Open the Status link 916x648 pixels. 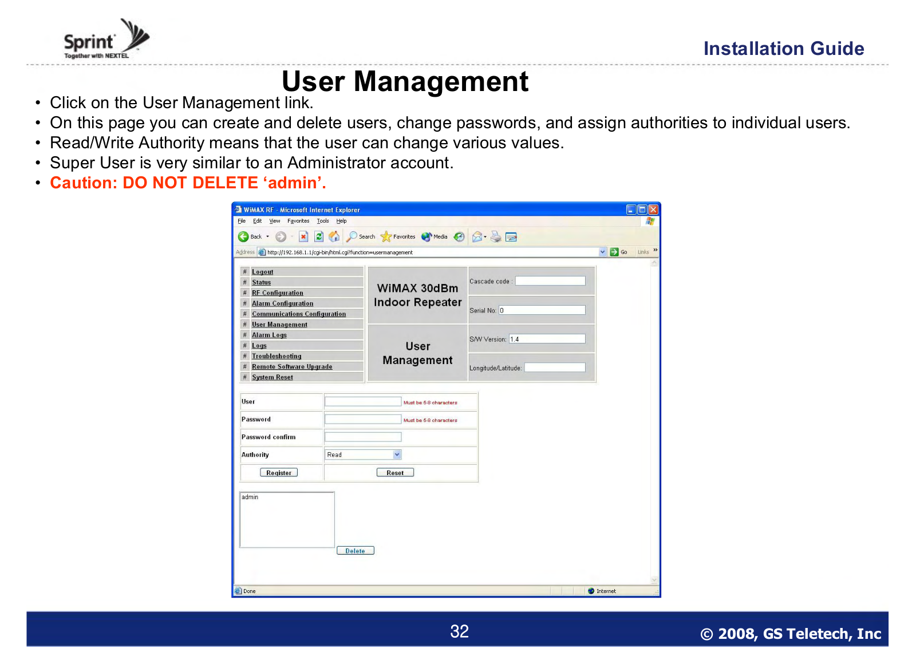261,282
